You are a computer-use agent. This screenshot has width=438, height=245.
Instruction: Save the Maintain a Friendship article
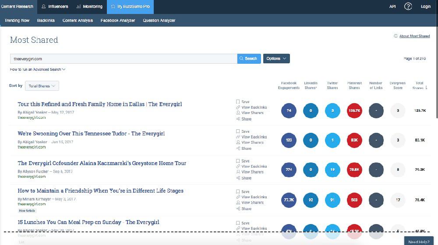pos(243,192)
